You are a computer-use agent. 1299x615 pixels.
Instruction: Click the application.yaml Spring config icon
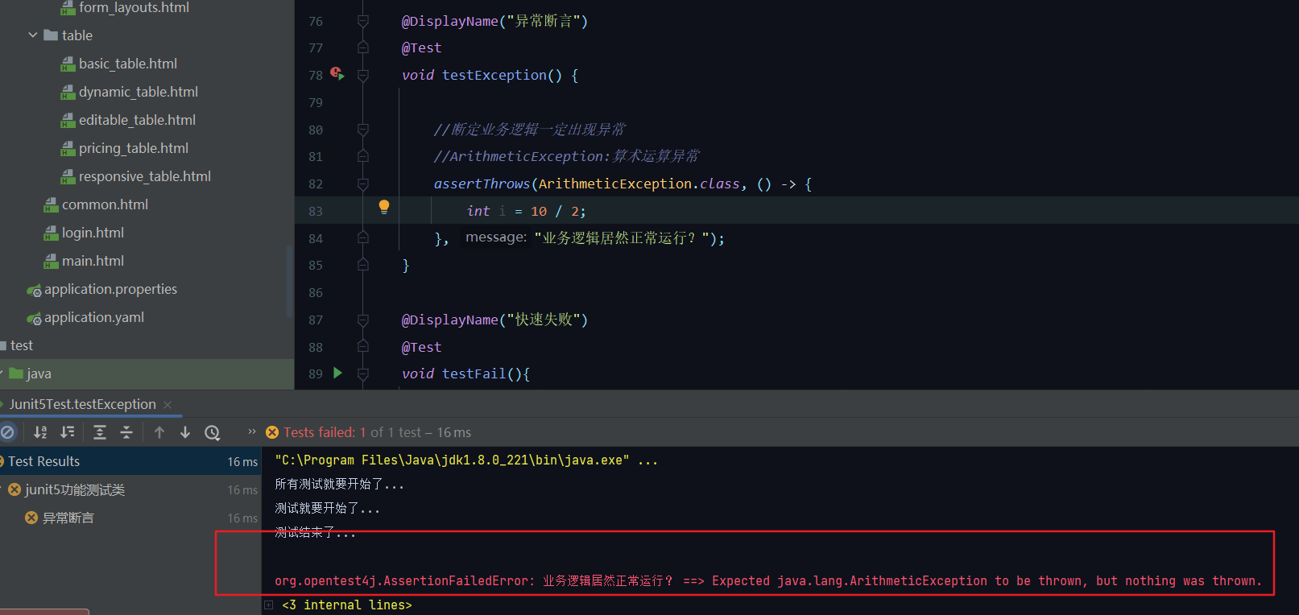[x=34, y=318]
